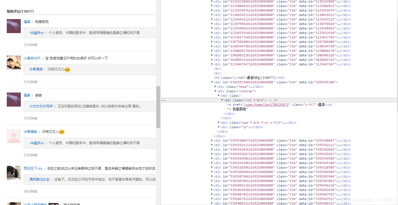Expand div class="head" node

[215, 87]
